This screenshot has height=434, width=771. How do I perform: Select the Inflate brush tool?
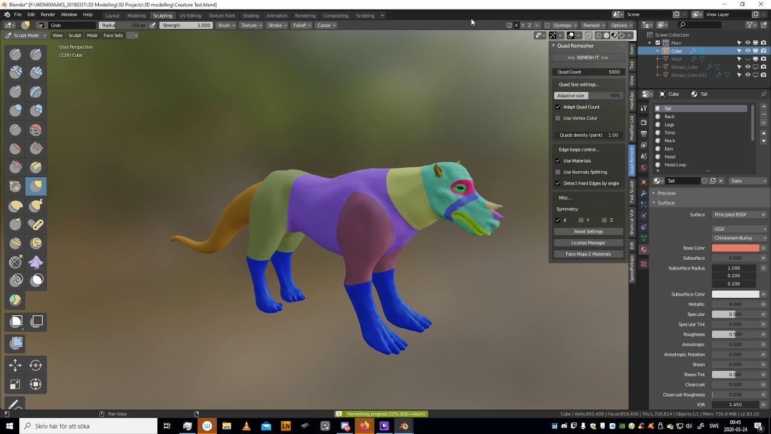pyautogui.click(x=16, y=110)
